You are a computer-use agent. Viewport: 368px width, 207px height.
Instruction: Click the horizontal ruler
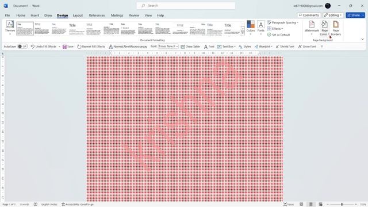pos(185,53)
